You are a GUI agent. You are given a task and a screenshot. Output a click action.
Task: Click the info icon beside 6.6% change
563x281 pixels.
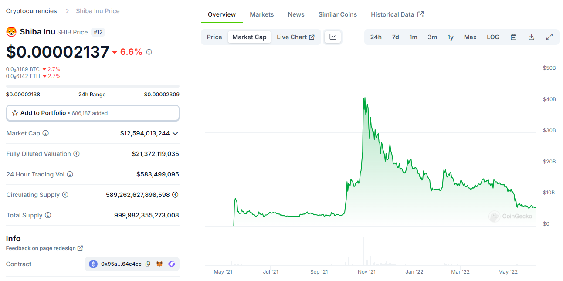149,52
